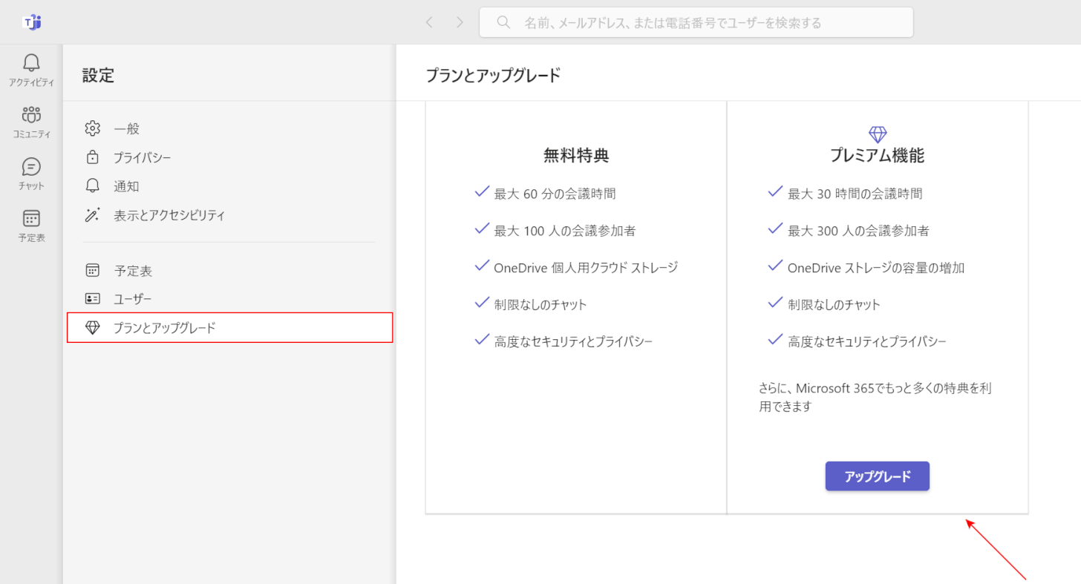
Task: Open the 予定表 calendar from the left rail
Action: tap(30, 223)
